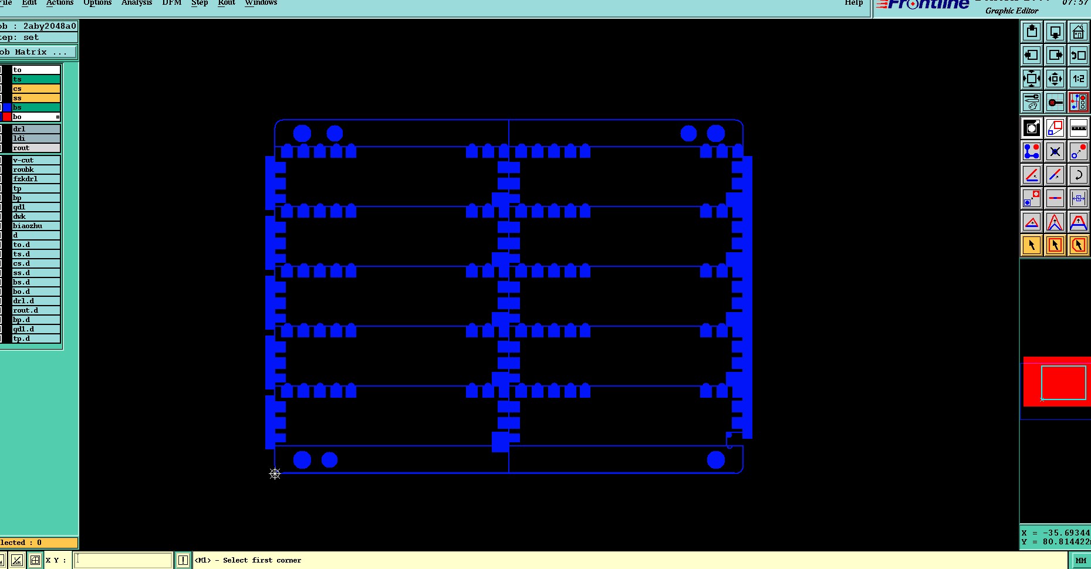Open the Step menu
Viewport: 1091px width, 569px height.
coord(200,3)
